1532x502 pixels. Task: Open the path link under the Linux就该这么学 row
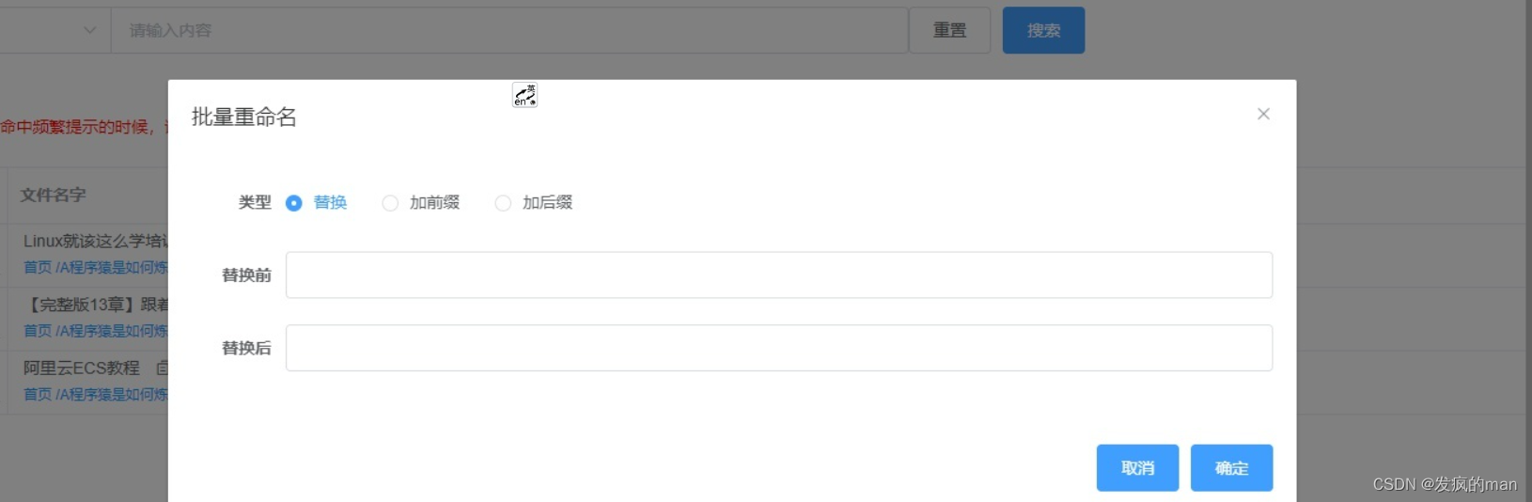[95, 268]
